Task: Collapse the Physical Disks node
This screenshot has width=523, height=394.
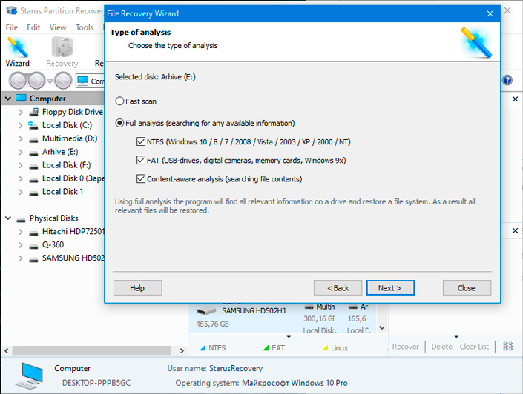Action: [x=8, y=218]
